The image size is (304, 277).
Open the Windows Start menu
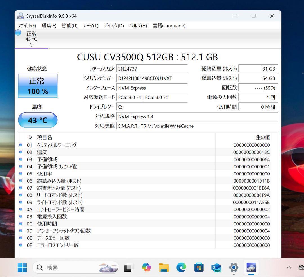22,268
